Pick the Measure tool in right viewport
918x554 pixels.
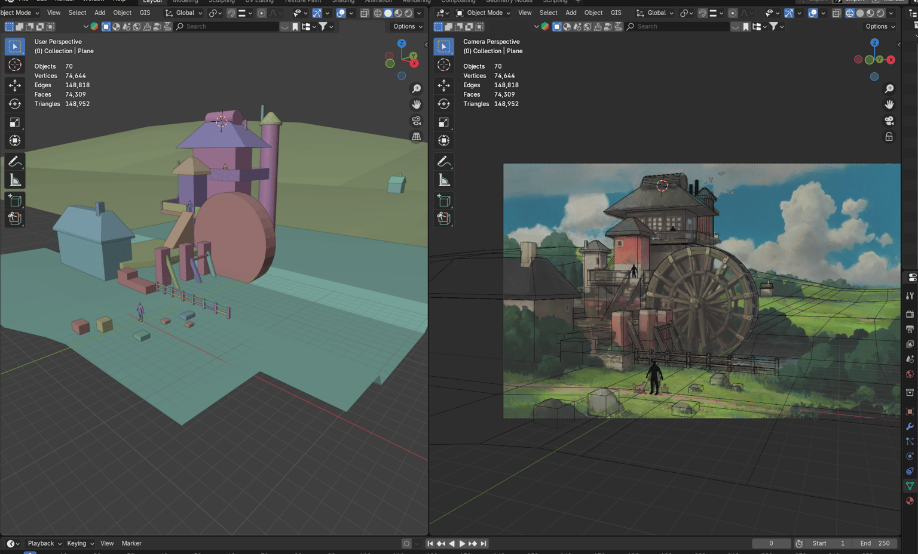point(443,180)
